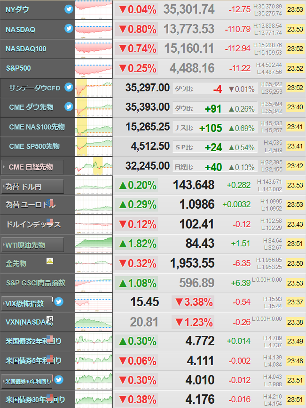This screenshot has width=306, height=408.
Task: Click VIX change ▼3.38%
Action: point(194,302)
